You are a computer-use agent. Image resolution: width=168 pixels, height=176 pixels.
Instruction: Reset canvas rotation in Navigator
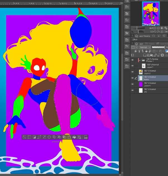pos(162,32)
